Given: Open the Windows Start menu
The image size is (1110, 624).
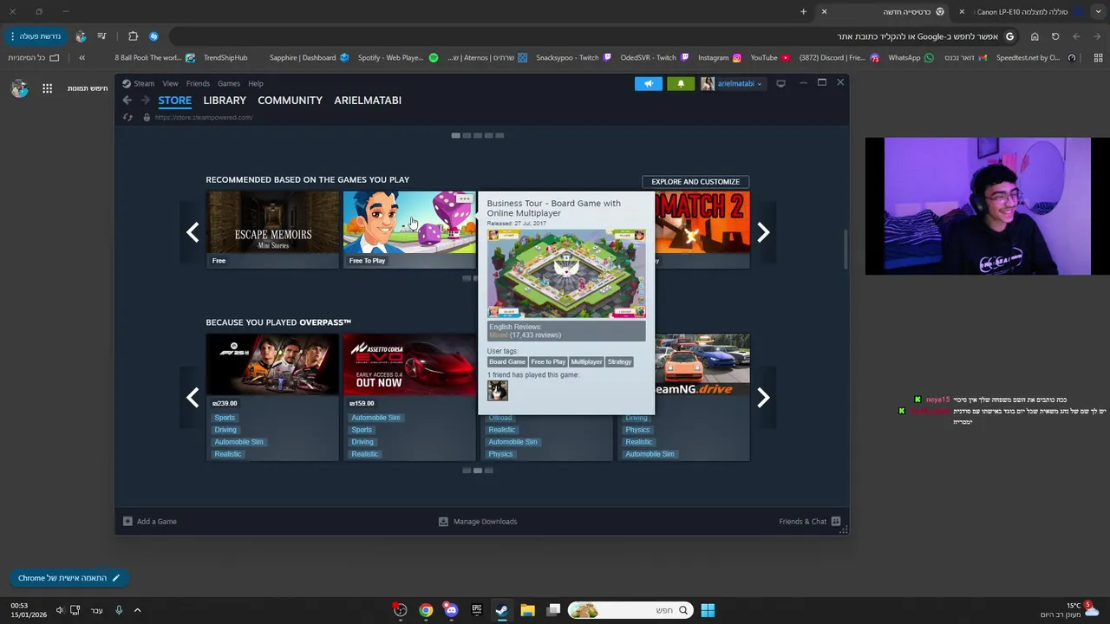Looking at the screenshot, I should [x=708, y=610].
